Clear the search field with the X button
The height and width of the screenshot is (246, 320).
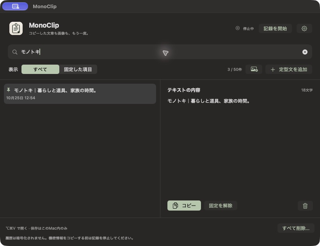(x=305, y=52)
